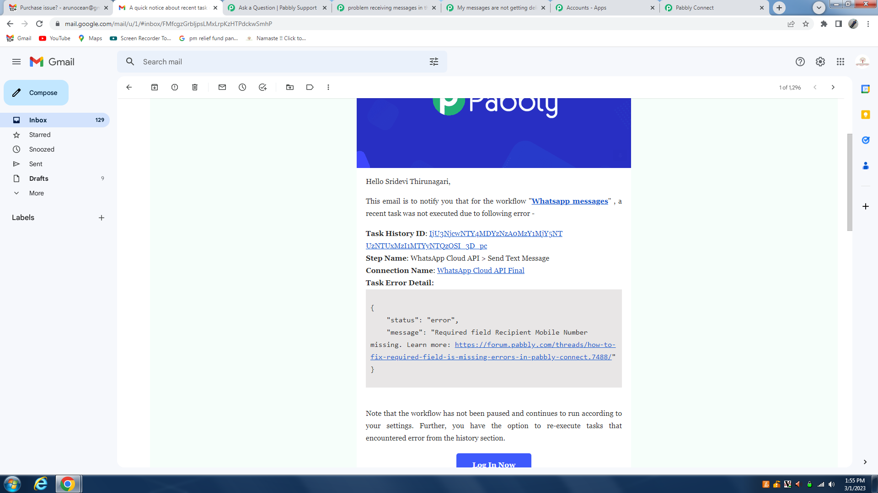The width and height of the screenshot is (878, 493).
Task: Open a new Chrome tab
Action: coord(779,8)
